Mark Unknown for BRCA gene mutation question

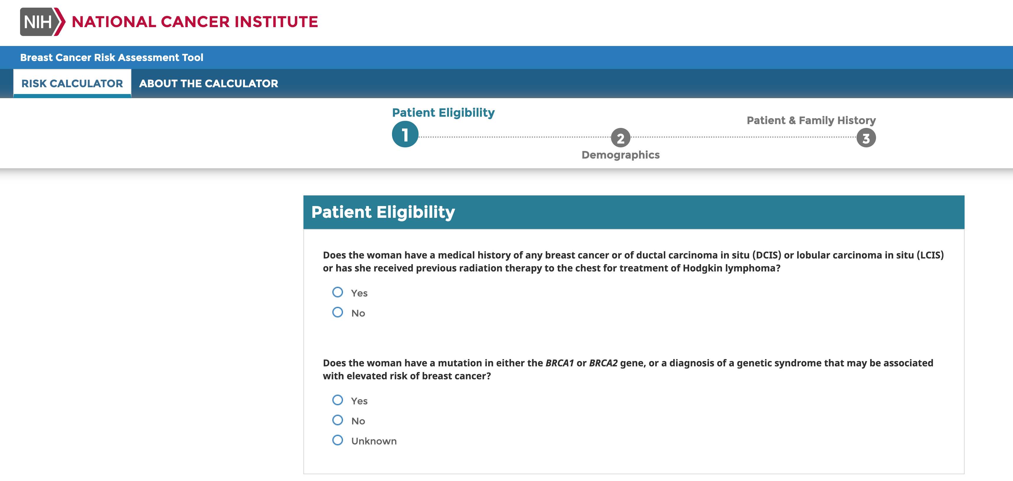click(x=337, y=440)
